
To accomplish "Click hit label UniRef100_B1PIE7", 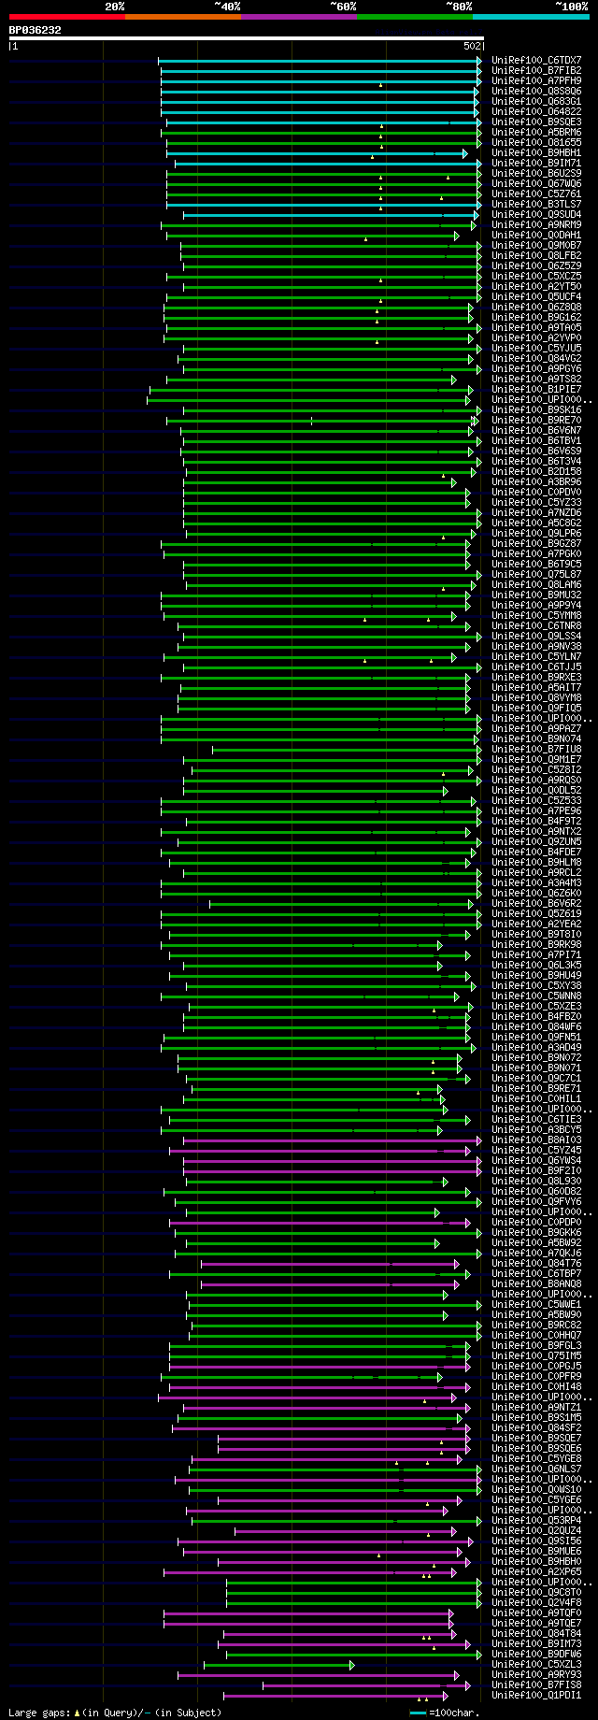I will point(536,389).
